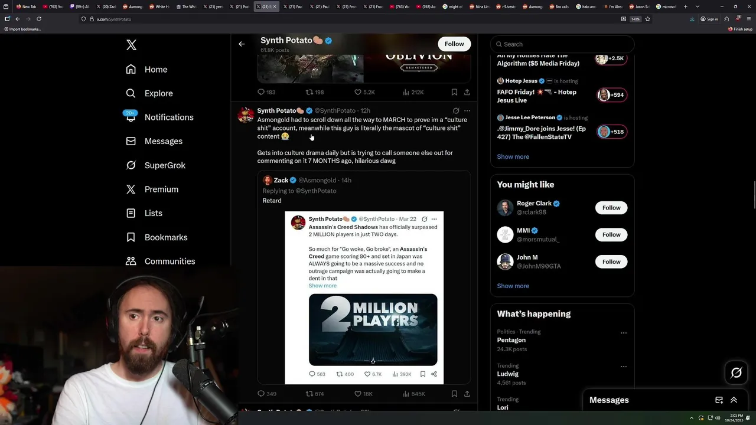The height and width of the screenshot is (425, 756).
Task: Bookmark the Oblivion Remastered post
Action: click(454, 92)
